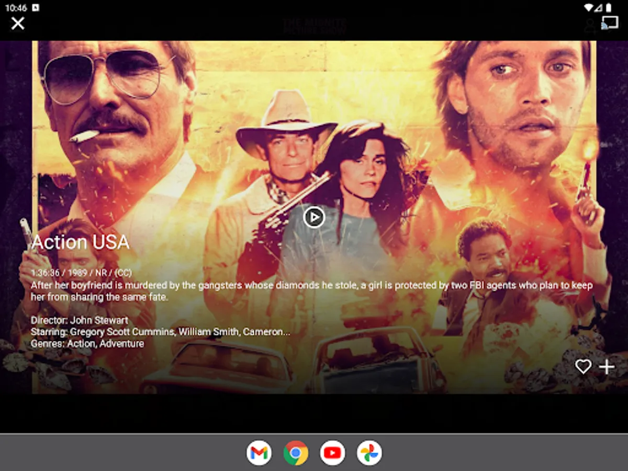Tap the 1:36:36 / 1989 / NR metadata
The image size is (628, 471).
pyautogui.click(x=81, y=273)
